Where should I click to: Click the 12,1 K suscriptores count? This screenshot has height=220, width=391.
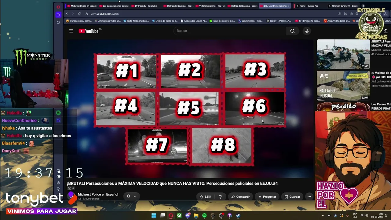[x=89, y=199]
